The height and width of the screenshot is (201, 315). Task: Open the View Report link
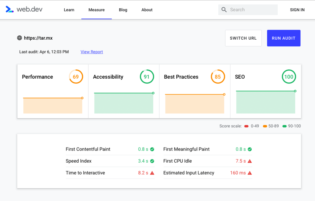point(92,52)
